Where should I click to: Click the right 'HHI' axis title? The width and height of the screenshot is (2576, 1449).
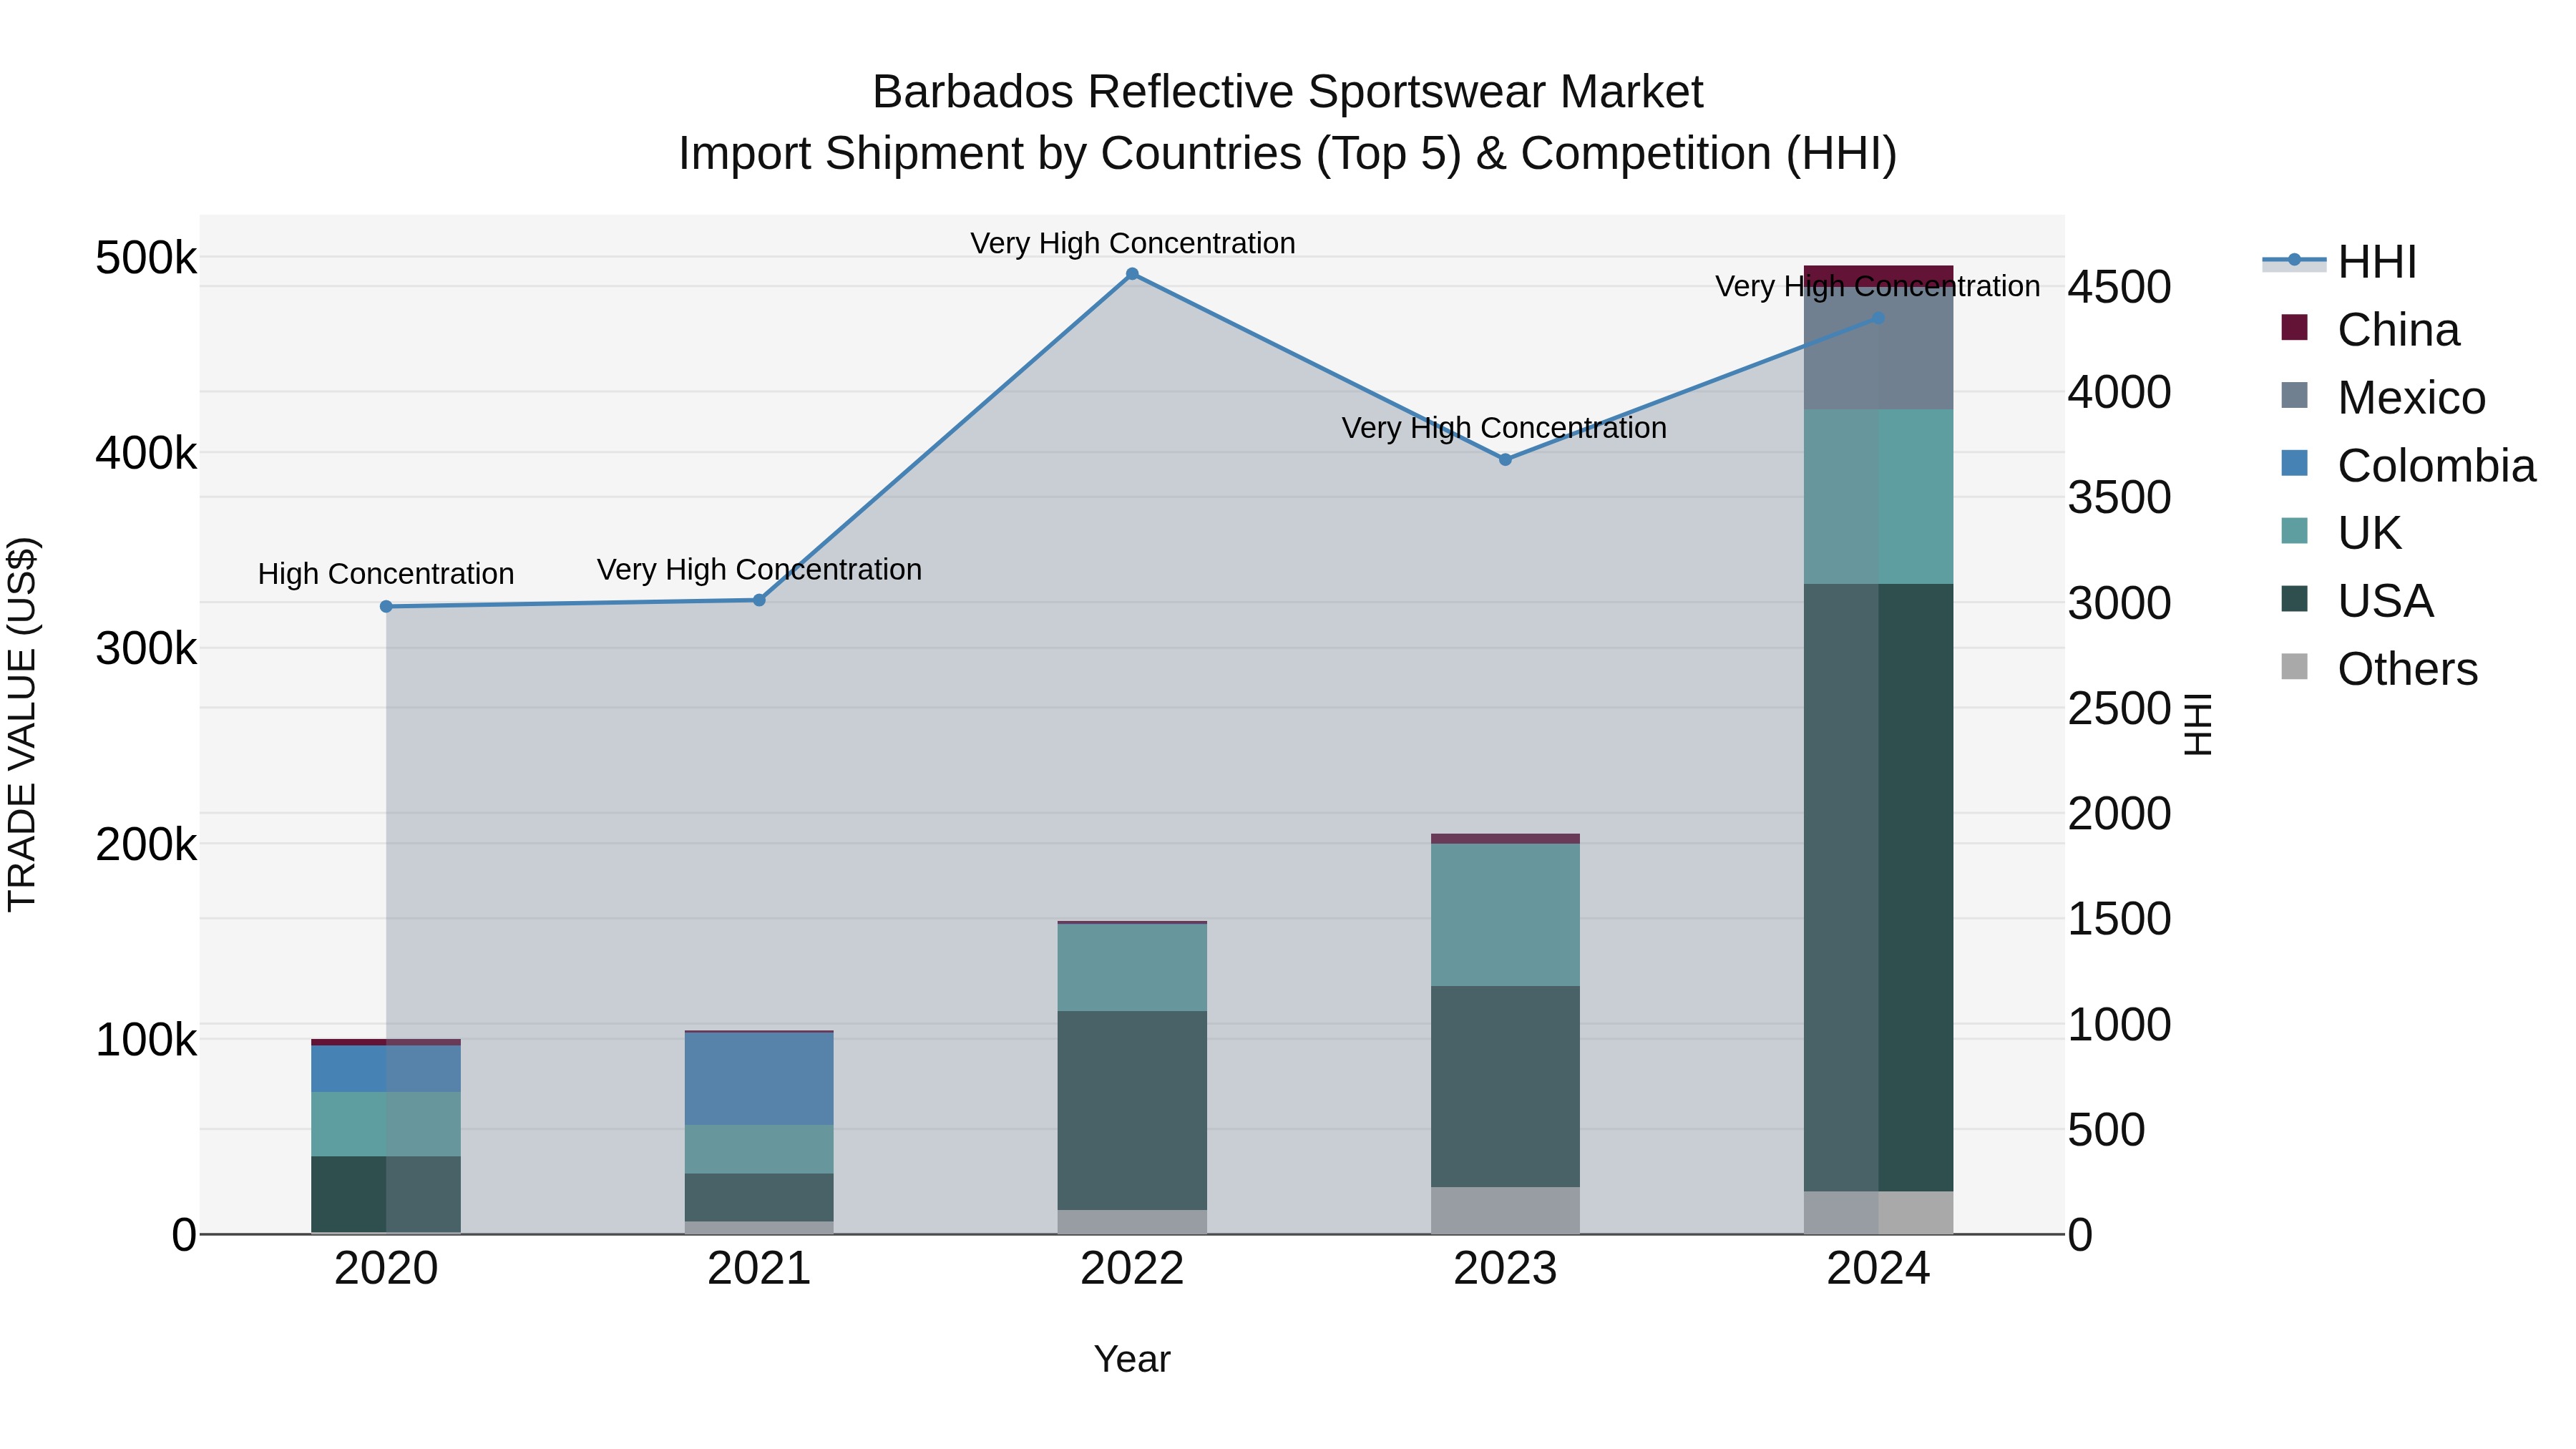point(2198,724)
